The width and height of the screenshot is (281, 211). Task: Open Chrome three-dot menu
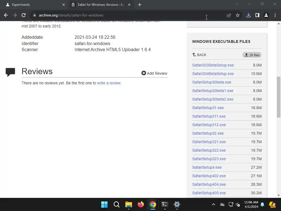[275, 15]
